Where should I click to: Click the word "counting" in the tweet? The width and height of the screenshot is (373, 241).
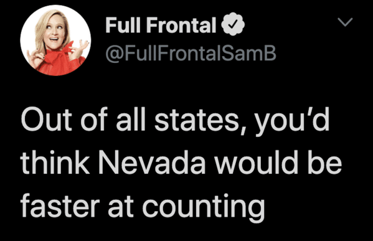(204, 206)
